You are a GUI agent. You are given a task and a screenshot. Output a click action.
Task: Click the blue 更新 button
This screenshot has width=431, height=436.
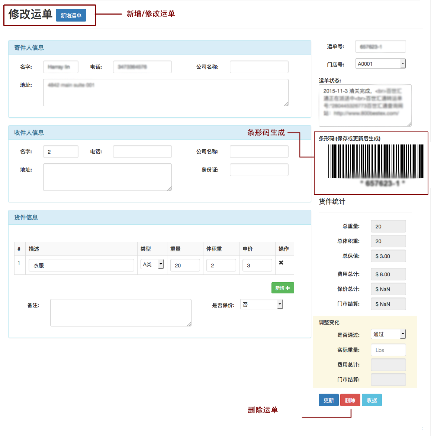coord(328,400)
